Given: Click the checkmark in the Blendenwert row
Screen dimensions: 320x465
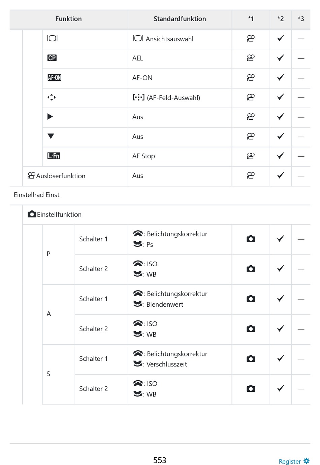Looking at the screenshot, I should (x=280, y=299).
